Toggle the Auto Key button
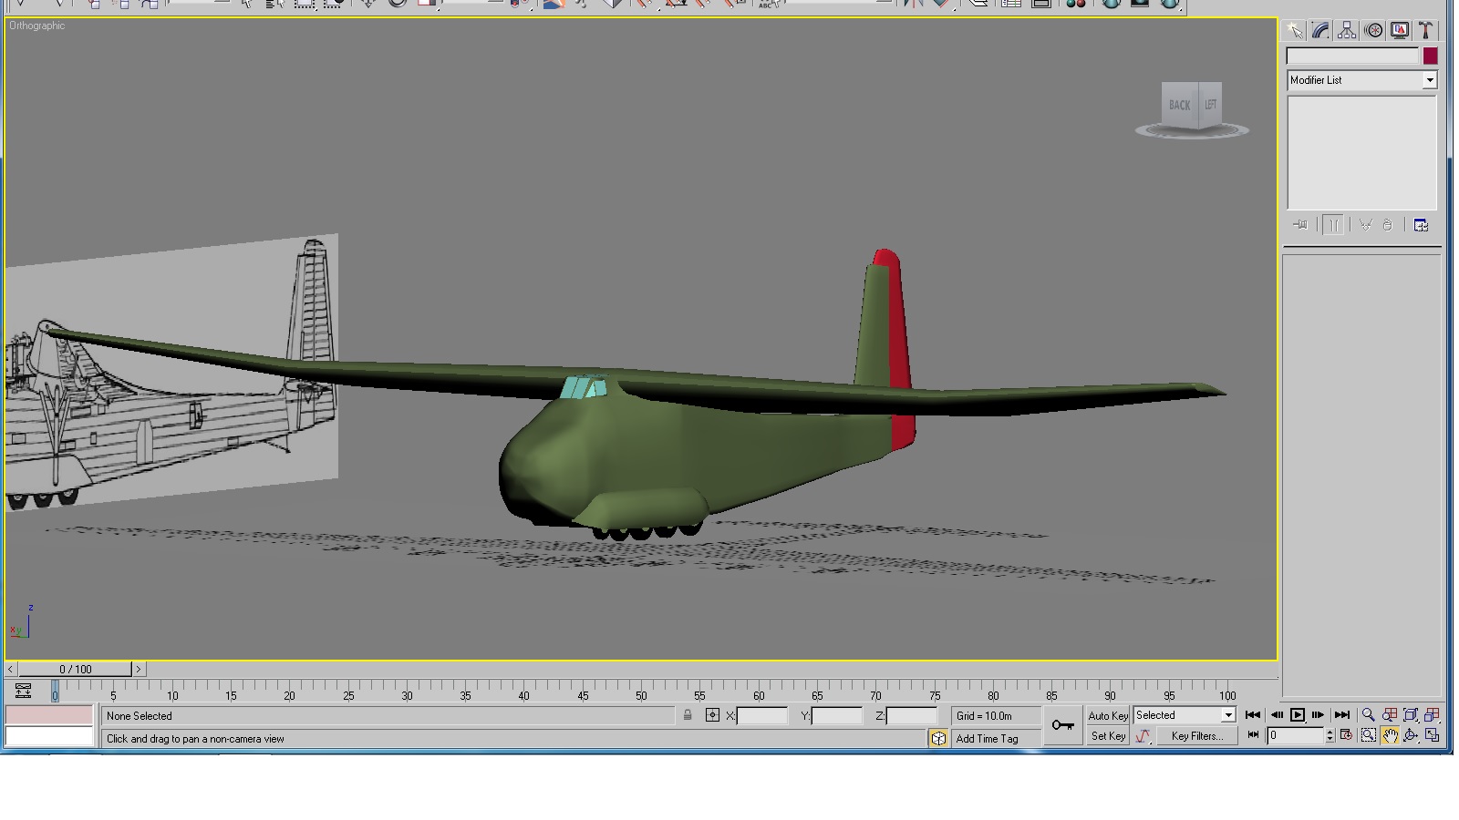This screenshot has width=1459, height=820. click(1108, 716)
